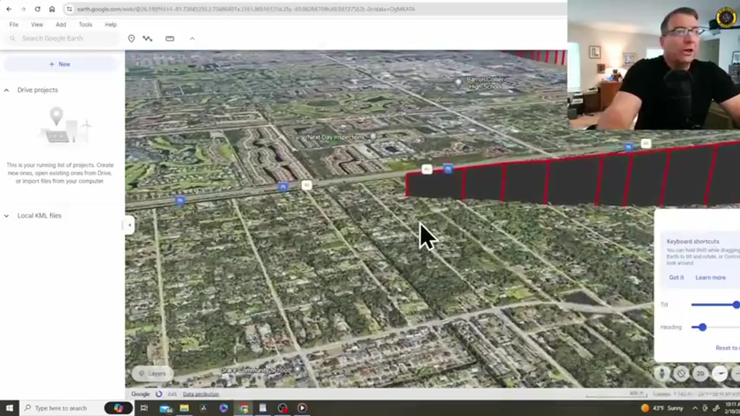740x416 pixels.
Task: Click the compass rotation button
Action: (681, 374)
